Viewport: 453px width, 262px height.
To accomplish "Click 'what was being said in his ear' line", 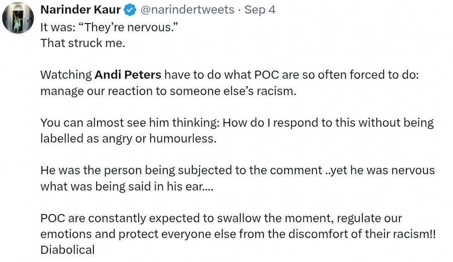I will pyautogui.click(x=127, y=186).
